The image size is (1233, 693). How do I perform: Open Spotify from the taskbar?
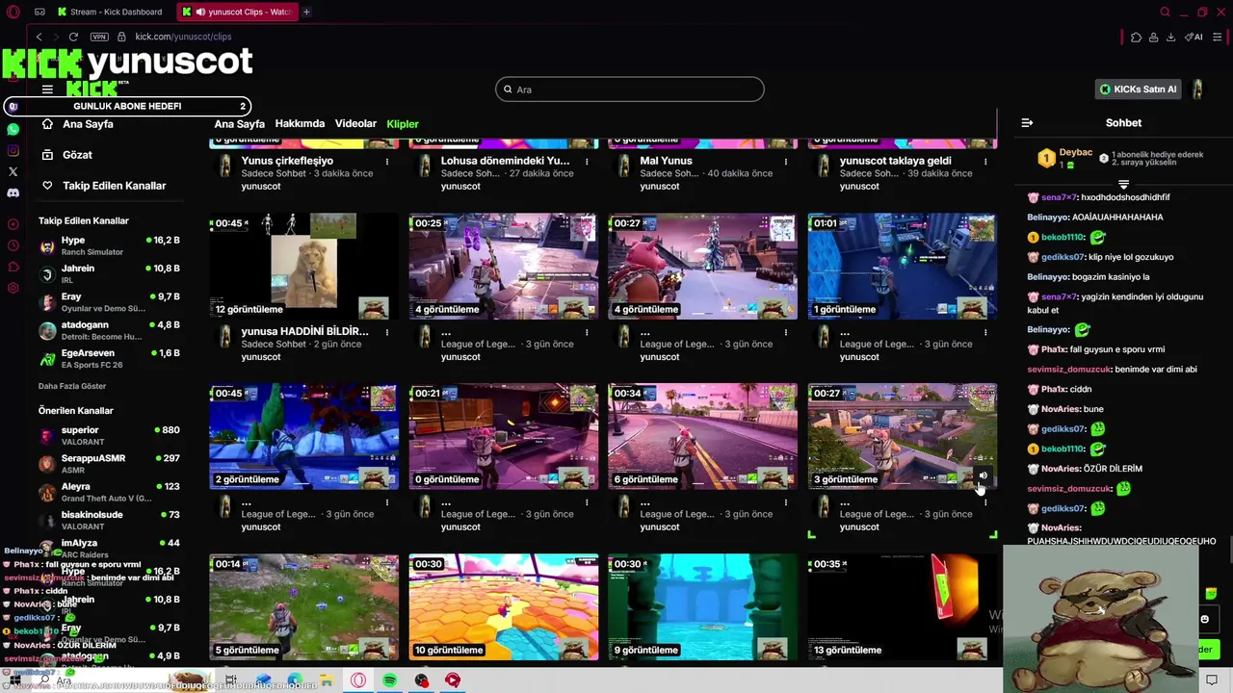(389, 680)
